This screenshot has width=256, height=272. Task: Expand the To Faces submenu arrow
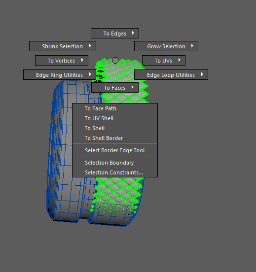[133, 87]
